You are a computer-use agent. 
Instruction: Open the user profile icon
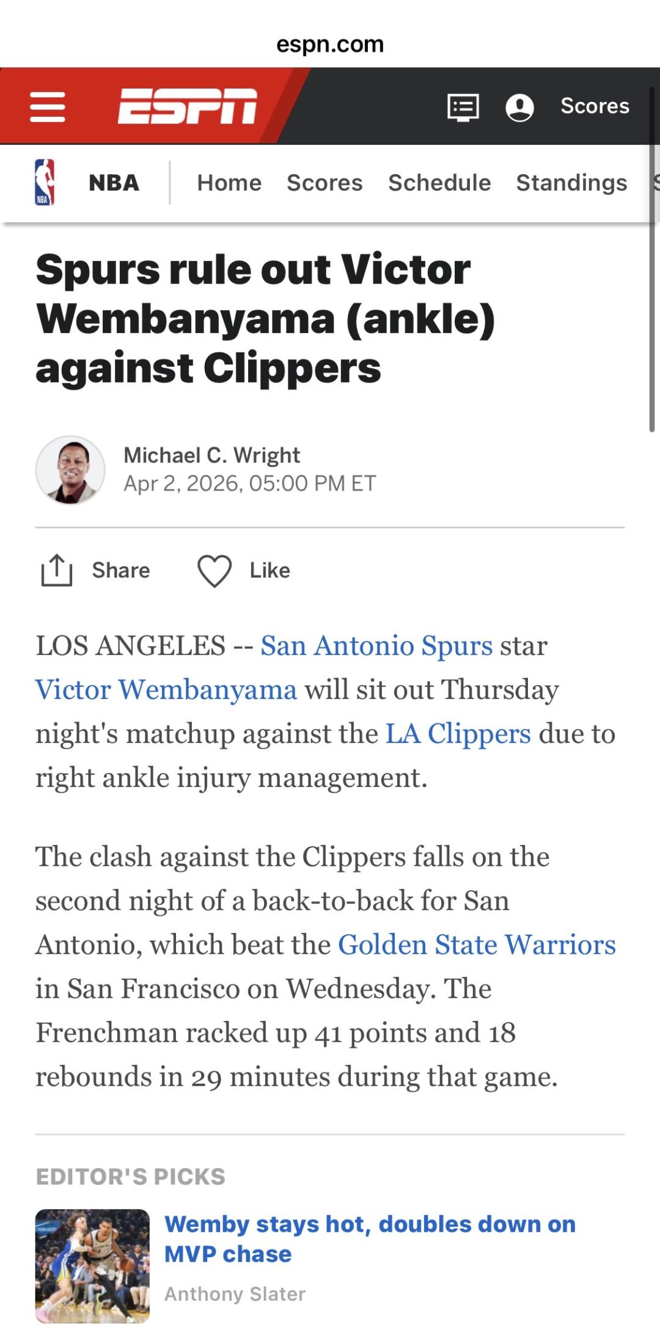click(519, 107)
